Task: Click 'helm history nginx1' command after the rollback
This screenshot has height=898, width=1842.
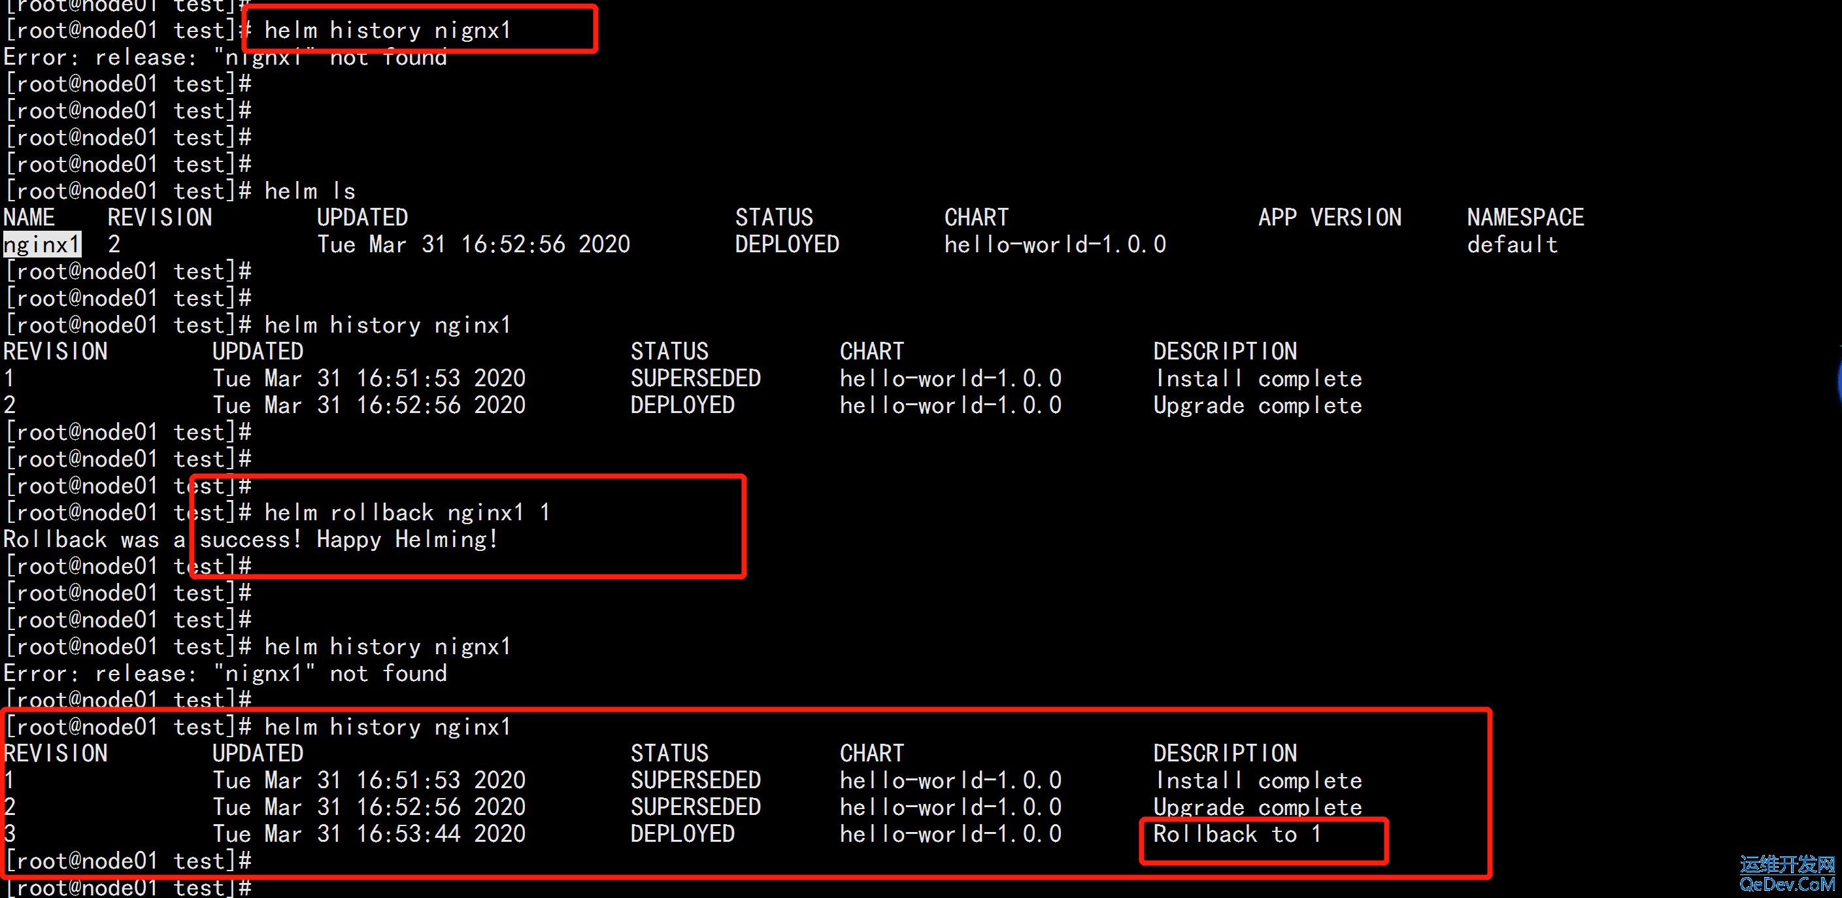Action: click(388, 726)
